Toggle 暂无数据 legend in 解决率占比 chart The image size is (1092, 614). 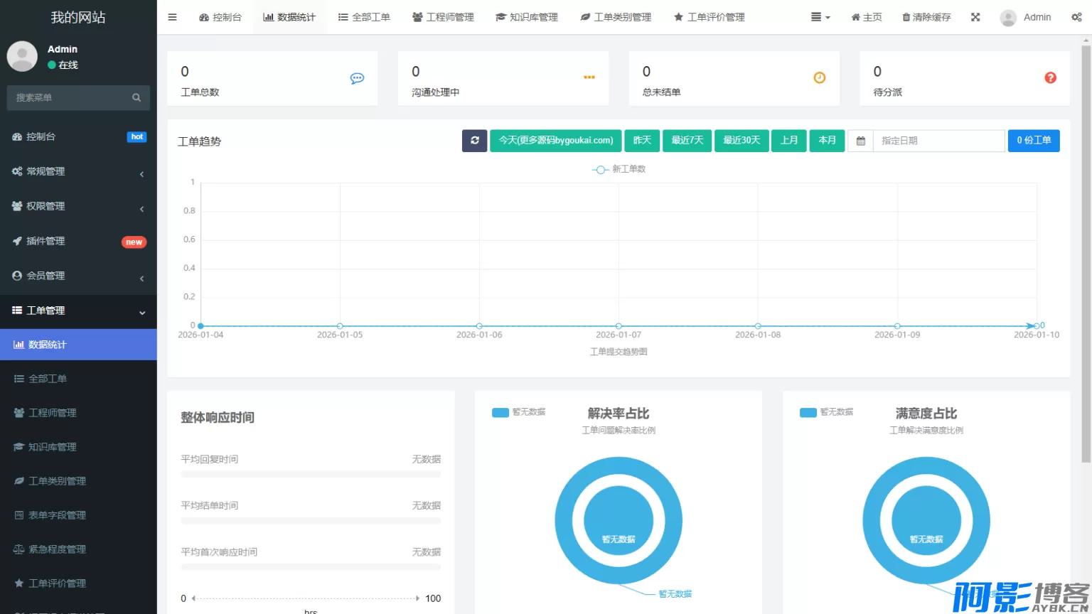pos(519,412)
